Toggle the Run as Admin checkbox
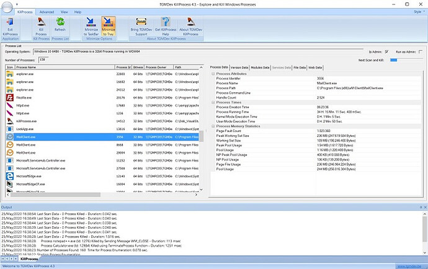This screenshot has height=269, width=428. pyautogui.click(x=421, y=52)
